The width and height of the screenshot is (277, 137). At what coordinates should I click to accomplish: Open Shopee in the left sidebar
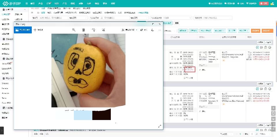pos(5,83)
